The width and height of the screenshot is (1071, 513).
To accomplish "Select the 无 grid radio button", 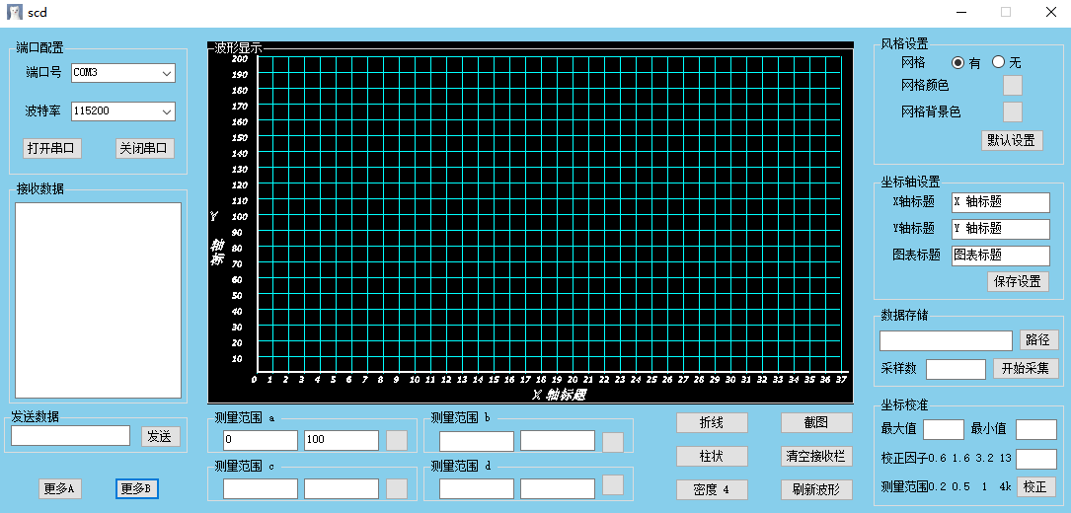I will point(999,62).
